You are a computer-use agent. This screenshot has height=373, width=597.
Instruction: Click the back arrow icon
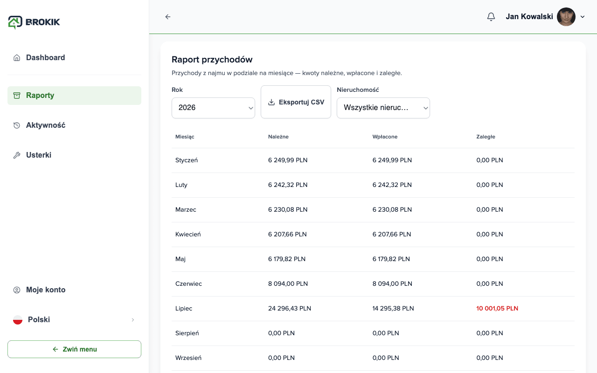point(168,17)
